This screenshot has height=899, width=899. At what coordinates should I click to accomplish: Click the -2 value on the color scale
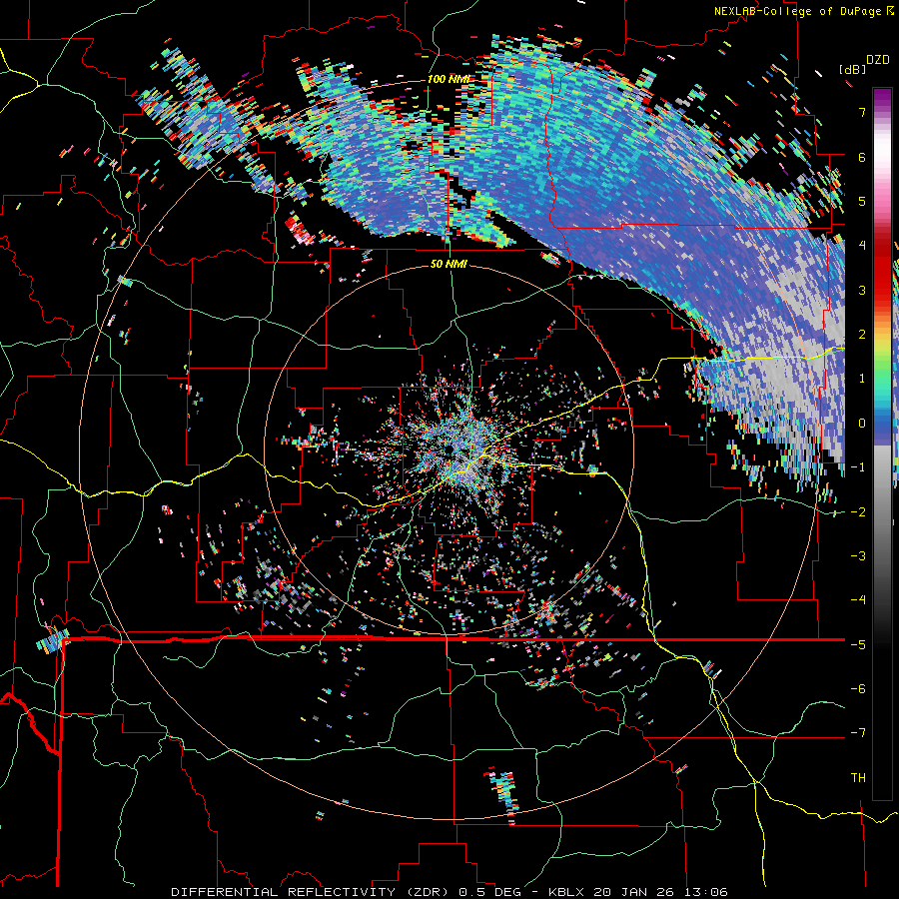(x=858, y=511)
